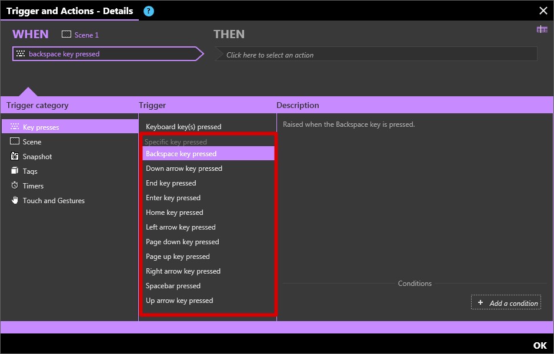Select Enter key pressed trigger

(173, 198)
